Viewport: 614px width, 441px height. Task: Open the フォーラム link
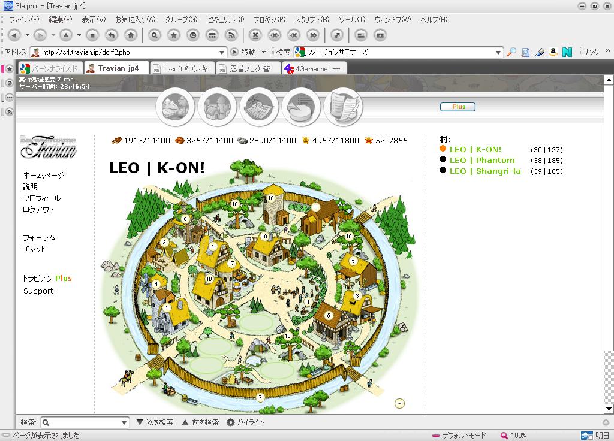point(39,238)
